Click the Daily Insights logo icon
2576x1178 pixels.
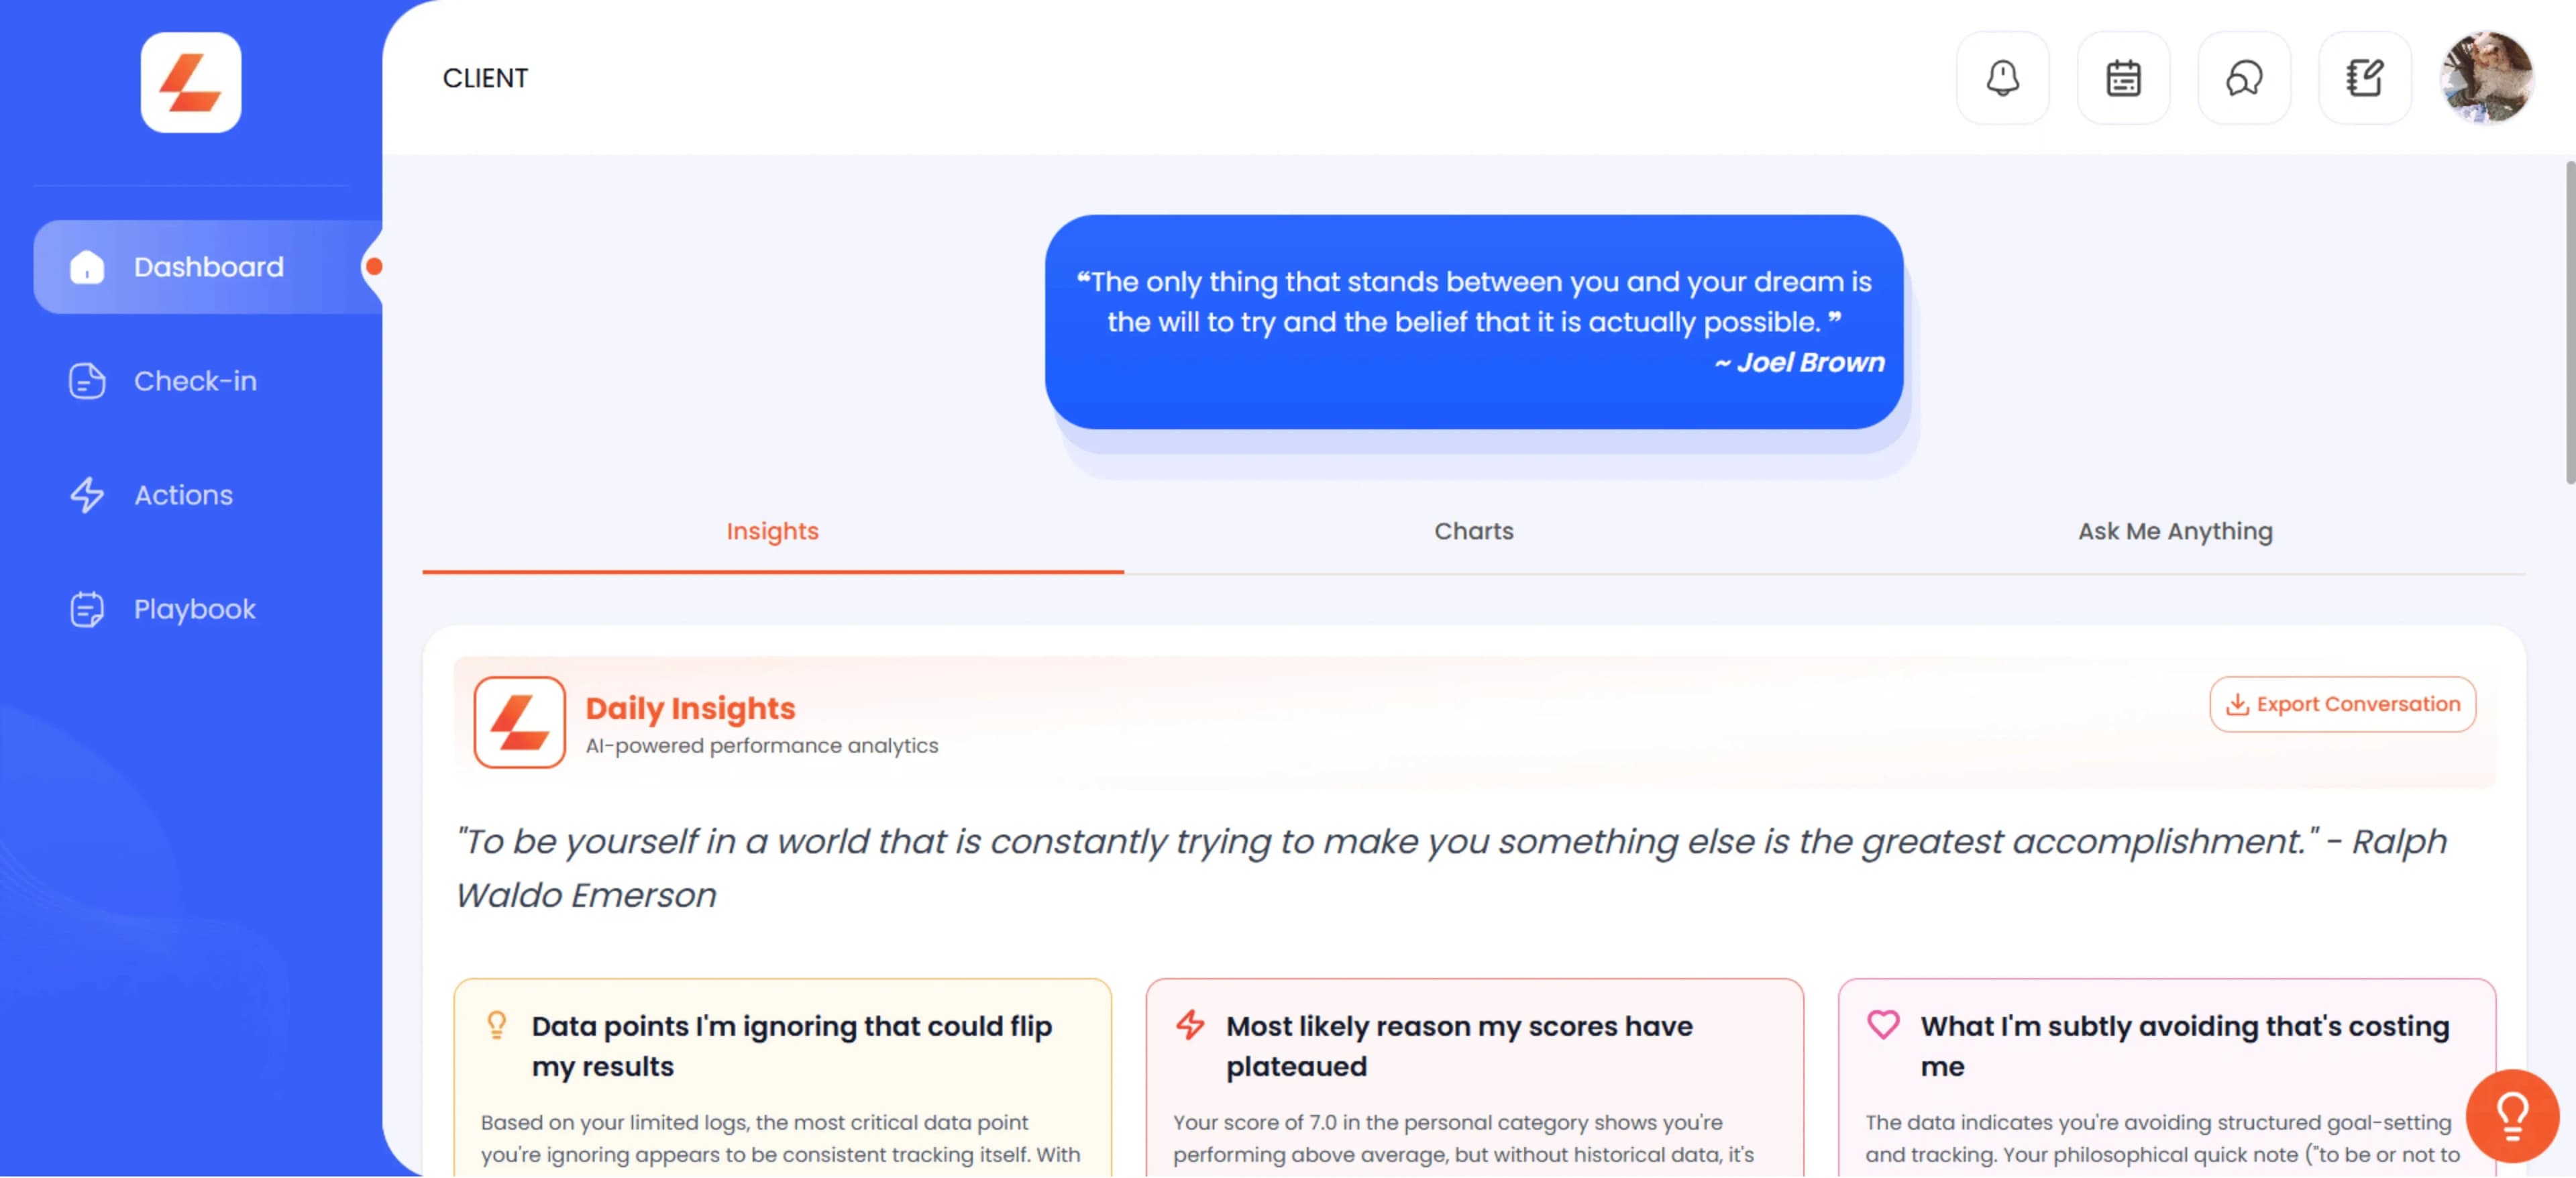[519, 722]
